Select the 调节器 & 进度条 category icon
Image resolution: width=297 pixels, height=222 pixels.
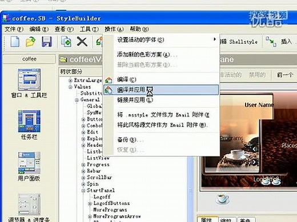click(x=29, y=204)
